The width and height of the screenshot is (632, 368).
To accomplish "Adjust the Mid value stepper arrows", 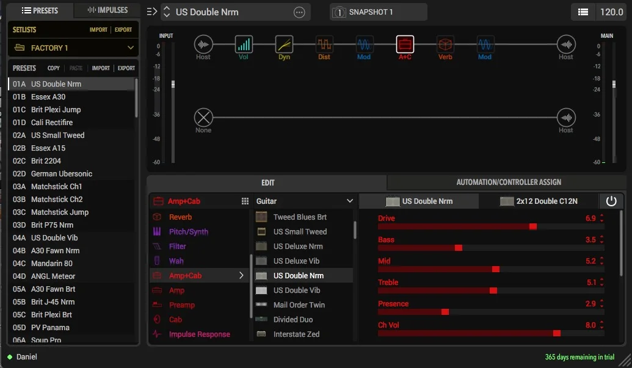I will pos(601,261).
